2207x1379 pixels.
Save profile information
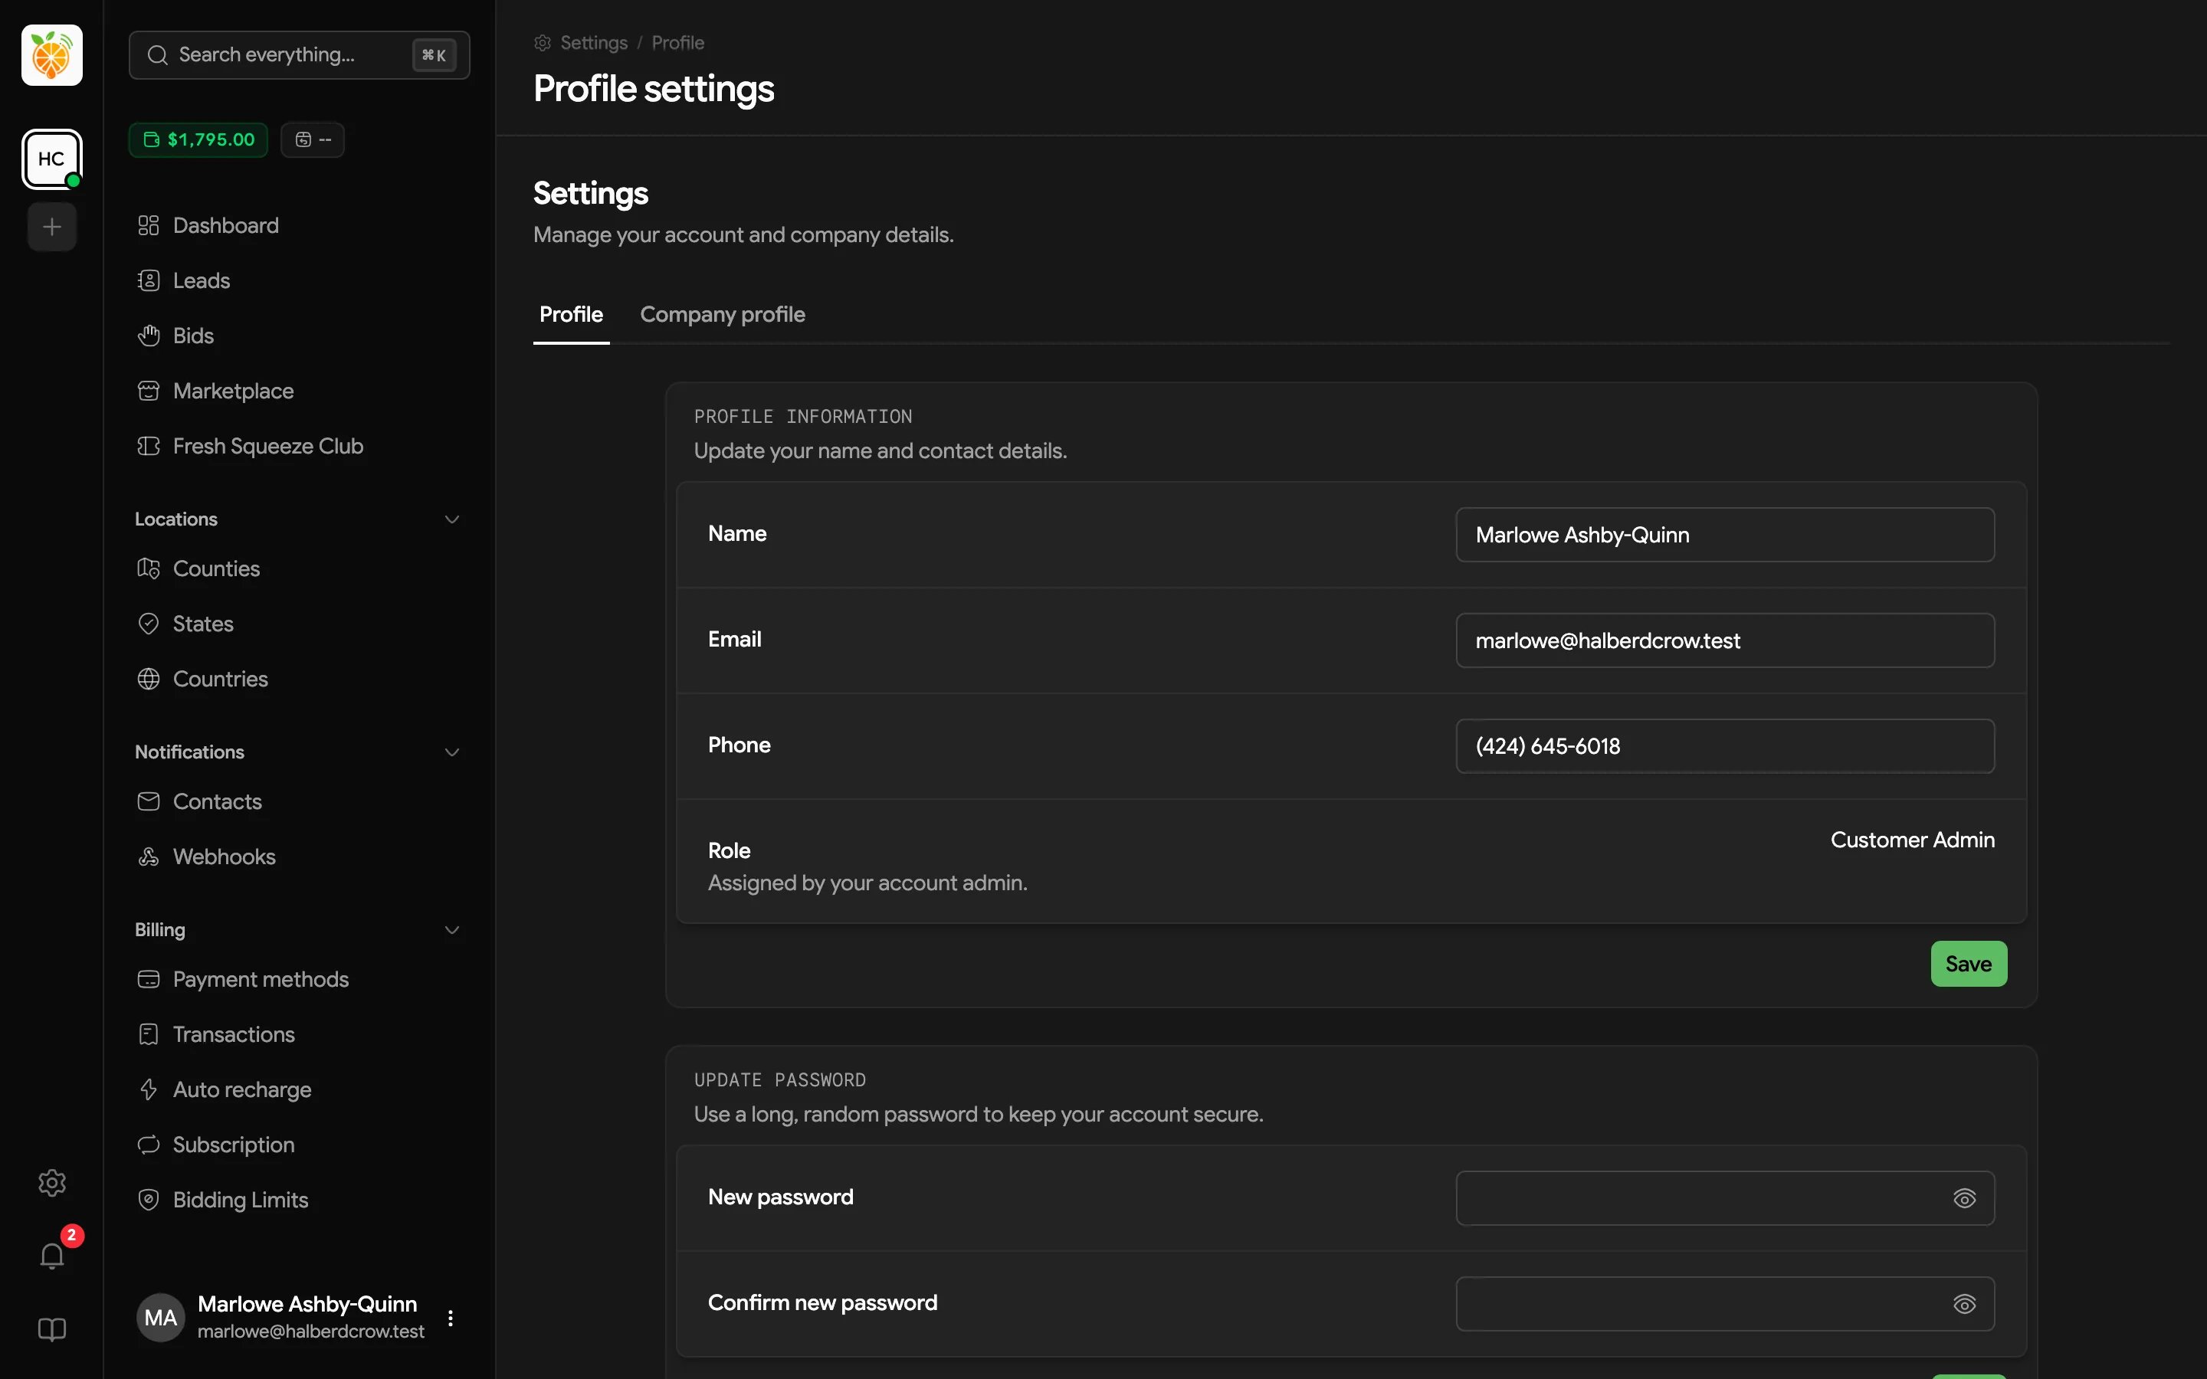coord(1968,964)
